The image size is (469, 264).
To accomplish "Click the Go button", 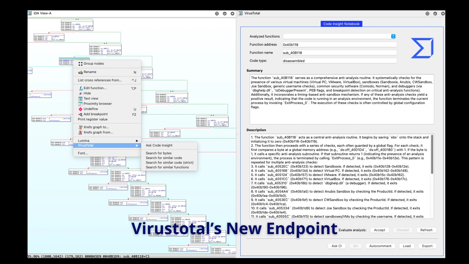I will [356, 246].
